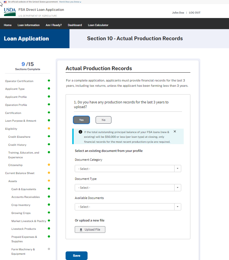Dismiss the blue info notice with X
The image size is (229, 260).
point(175,131)
